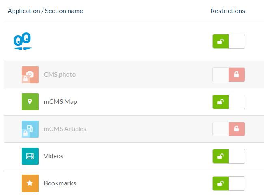This screenshot has height=196, width=264.
Task: Unlock the mCMS Articles restriction toggle
Action: (229, 129)
